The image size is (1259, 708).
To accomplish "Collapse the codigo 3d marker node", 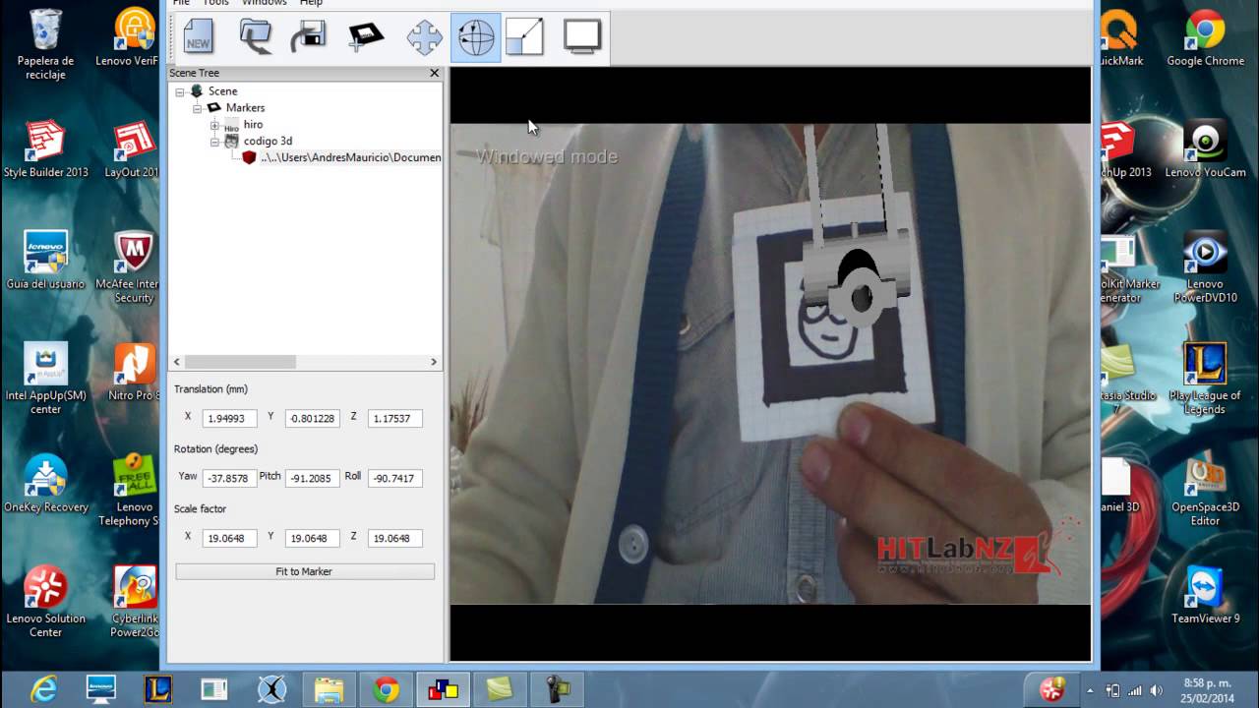I will [x=214, y=142].
